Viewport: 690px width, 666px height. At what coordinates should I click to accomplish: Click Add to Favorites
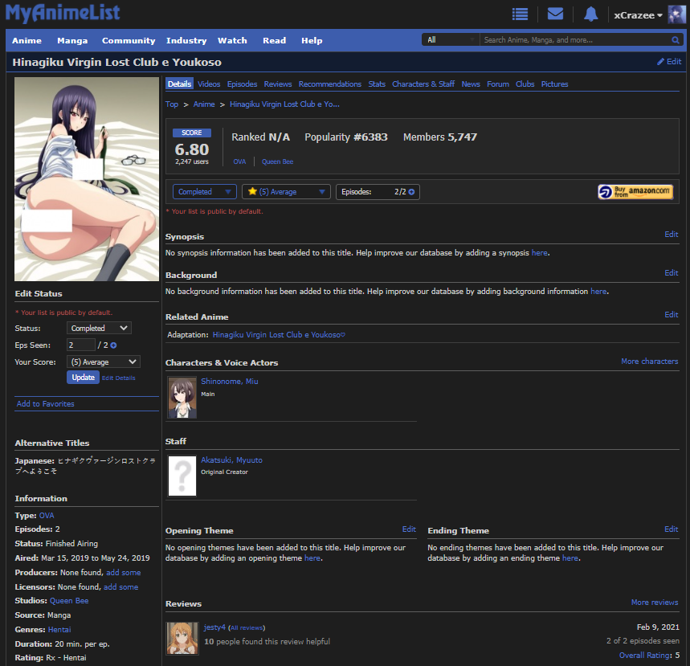tap(45, 404)
